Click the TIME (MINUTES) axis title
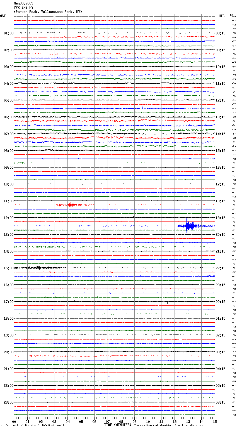The width and height of the screenshot is (237, 429). 118,425
